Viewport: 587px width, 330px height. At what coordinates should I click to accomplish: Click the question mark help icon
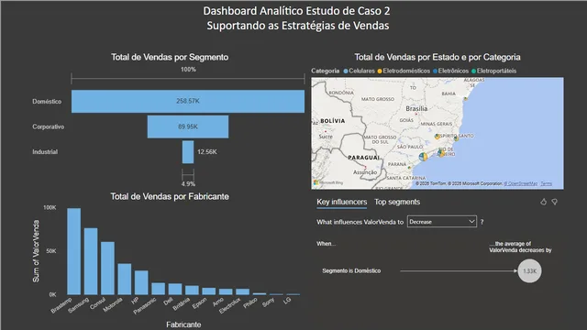pyautogui.click(x=482, y=222)
